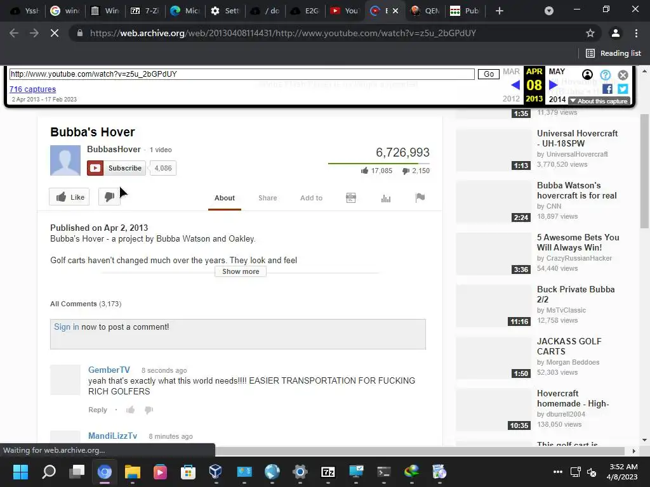The image size is (650, 487).
Task: Click Wayback user account icon
Action: (x=587, y=75)
